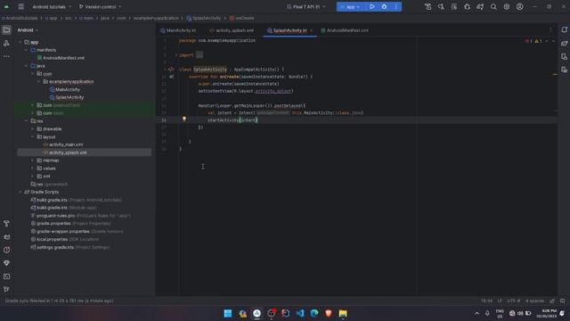Select activity_splash.xml in the project tree
Image resolution: width=570 pixels, height=321 pixels.
tap(65, 152)
